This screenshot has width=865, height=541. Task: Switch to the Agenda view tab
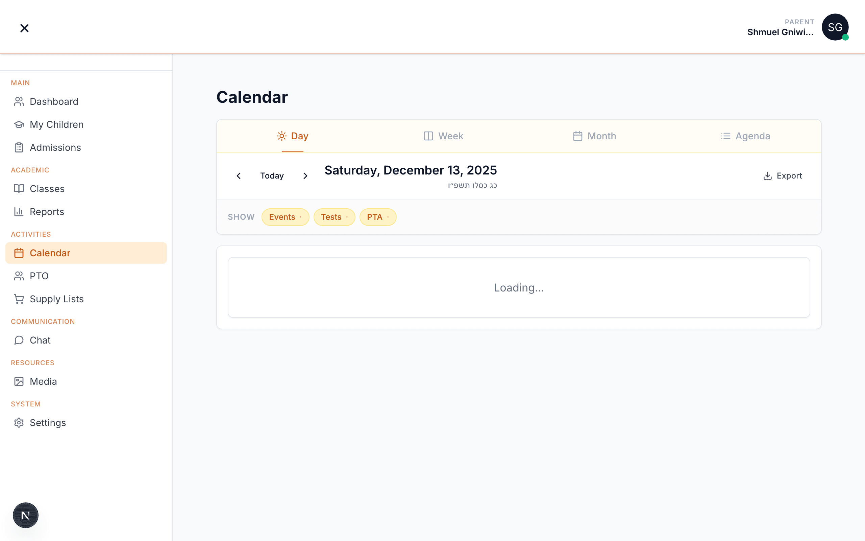746,136
